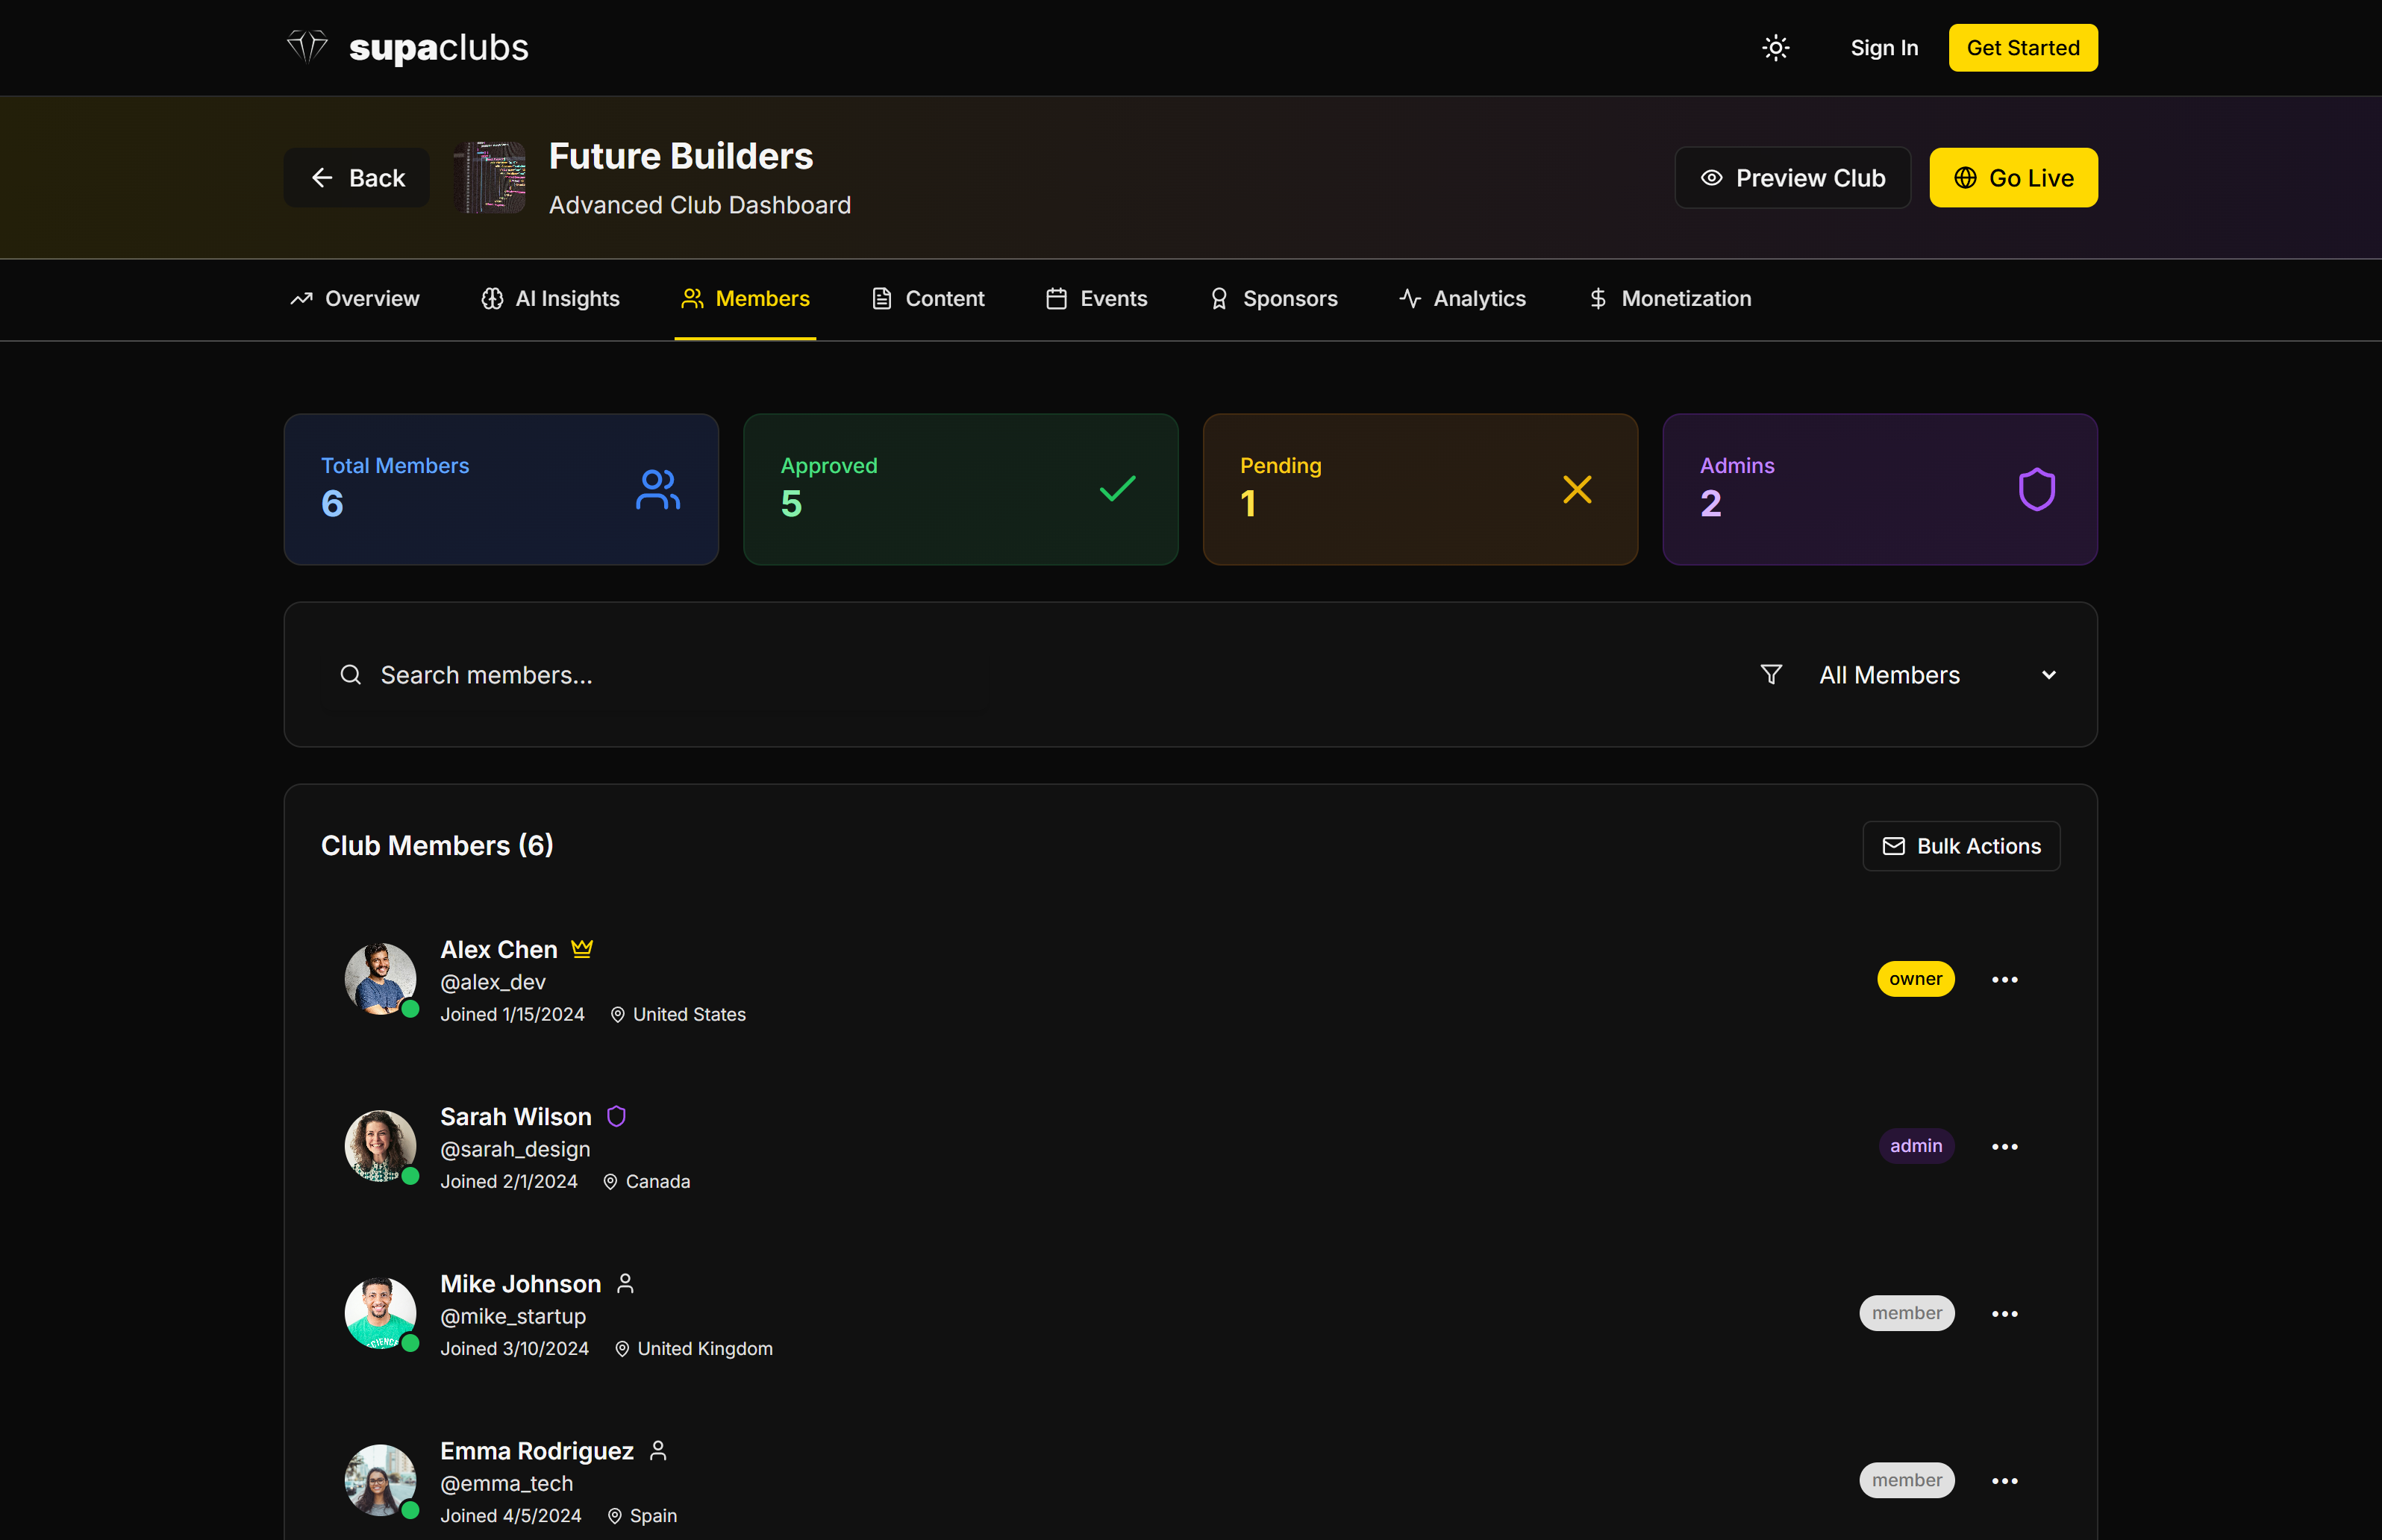This screenshot has height=1540, width=2382.
Task: Click the crown icon beside Alex Chen
Action: (582, 948)
